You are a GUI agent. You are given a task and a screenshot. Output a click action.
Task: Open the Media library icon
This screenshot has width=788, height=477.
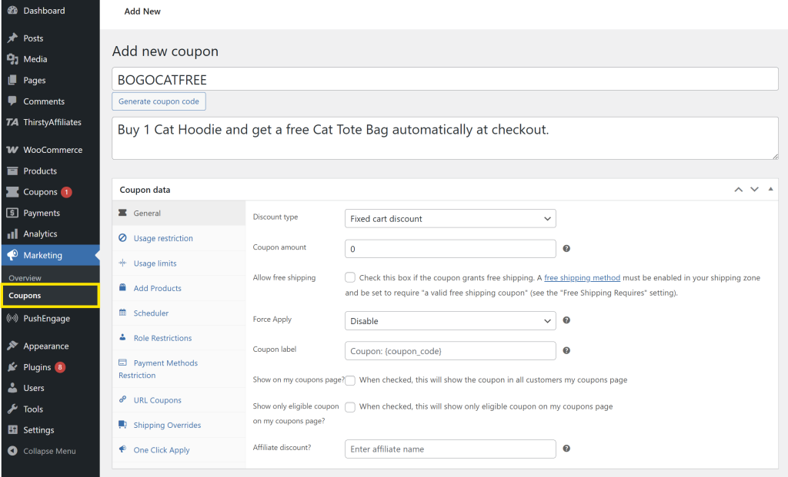coord(13,58)
